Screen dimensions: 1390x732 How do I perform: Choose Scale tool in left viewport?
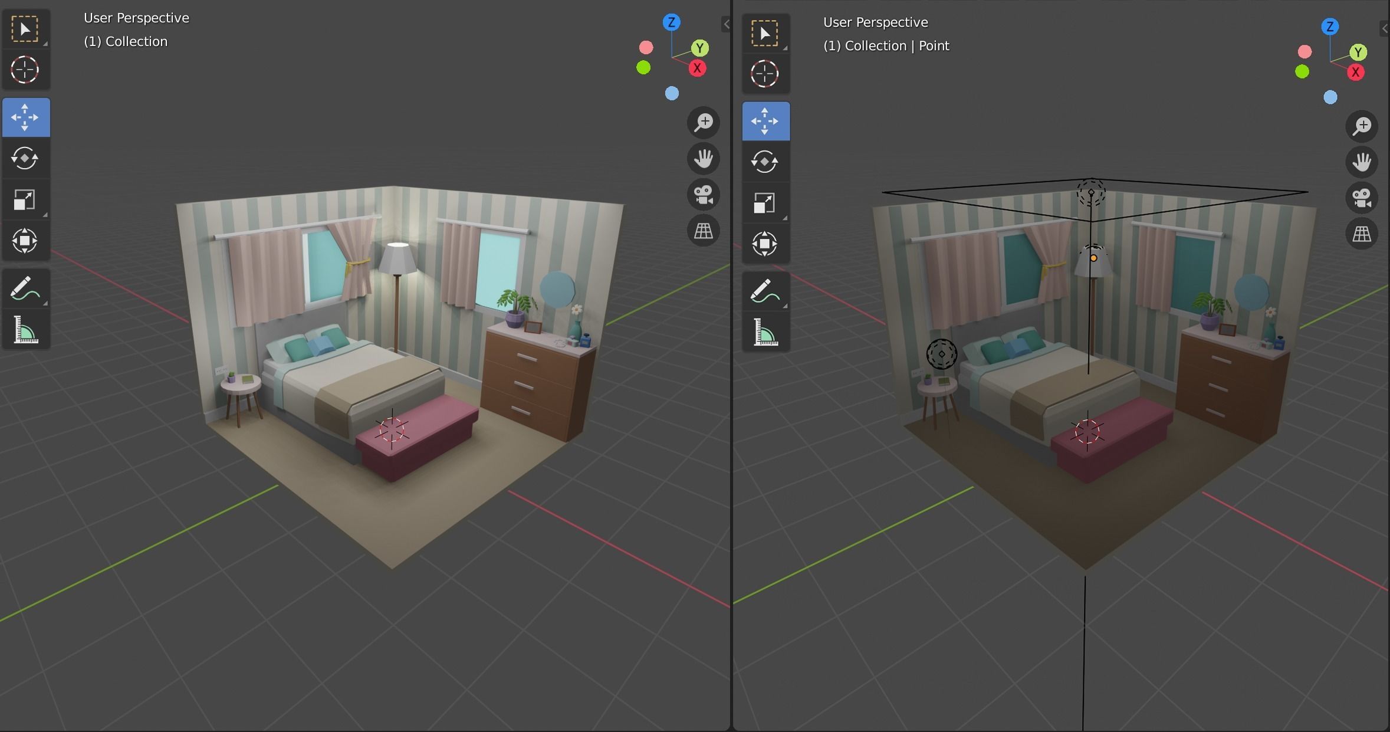point(25,199)
